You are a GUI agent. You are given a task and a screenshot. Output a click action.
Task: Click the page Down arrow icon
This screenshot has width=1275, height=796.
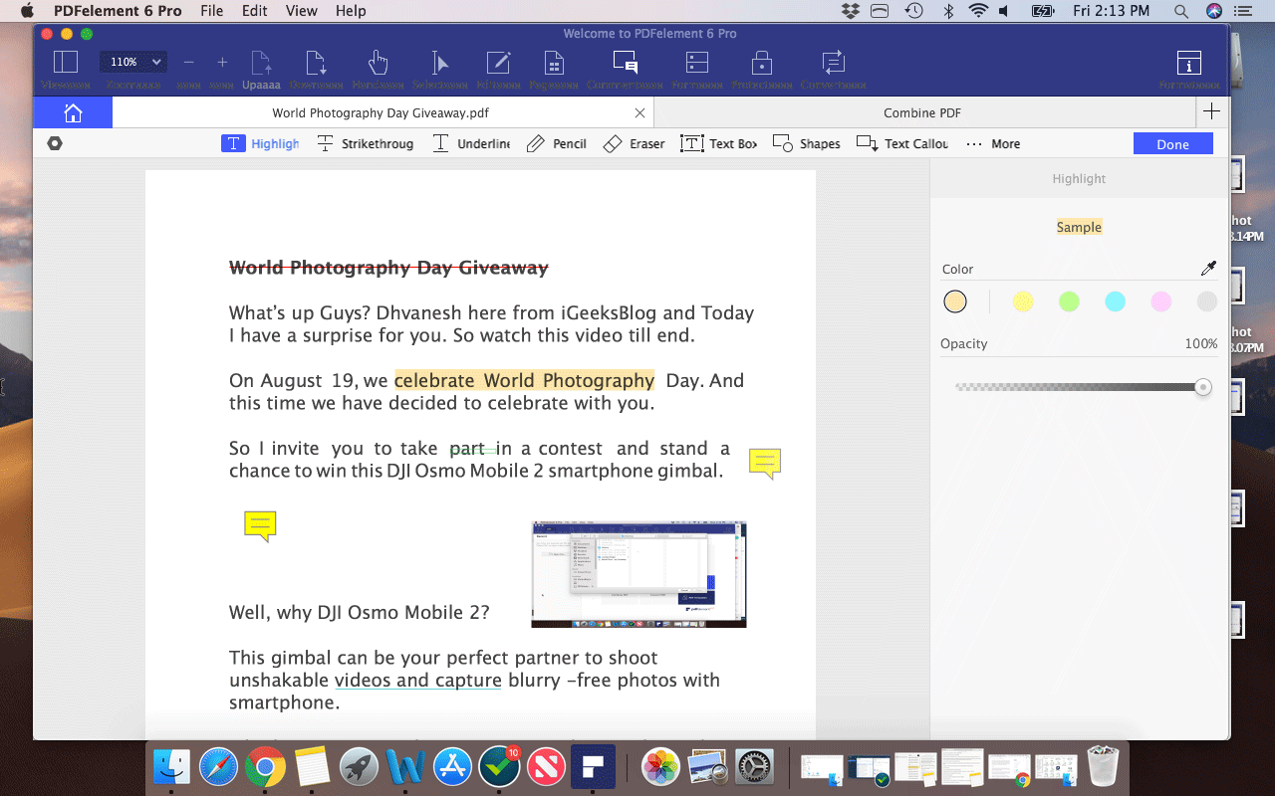(316, 63)
